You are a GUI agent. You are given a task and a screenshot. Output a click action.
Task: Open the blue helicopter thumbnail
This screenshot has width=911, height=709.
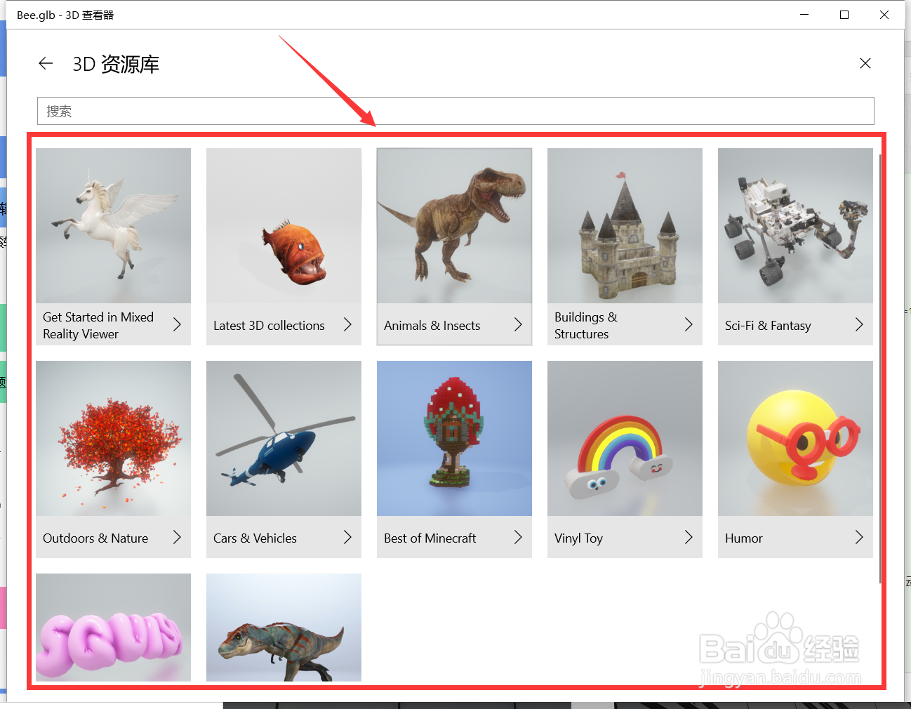(284, 438)
